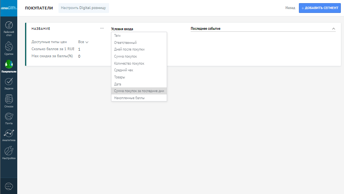Screen dimensions: 344x194
Task: Click the Max скидка за баллы value field
Action: click(x=79, y=56)
